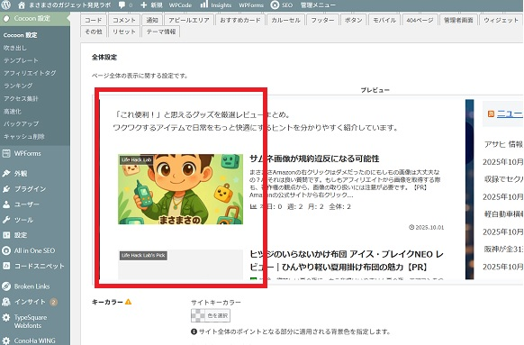524x345 pixels.
Task: Switch to the ウィジェット tab
Action: tap(501, 20)
